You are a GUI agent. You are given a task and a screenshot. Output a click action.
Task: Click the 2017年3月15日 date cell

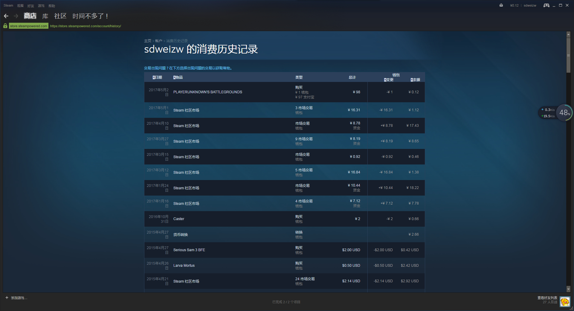tap(158, 157)
